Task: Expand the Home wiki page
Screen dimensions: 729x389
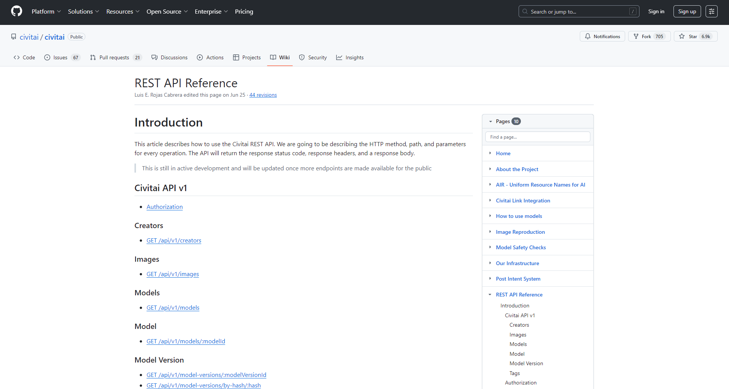Action: coord(490,153)
